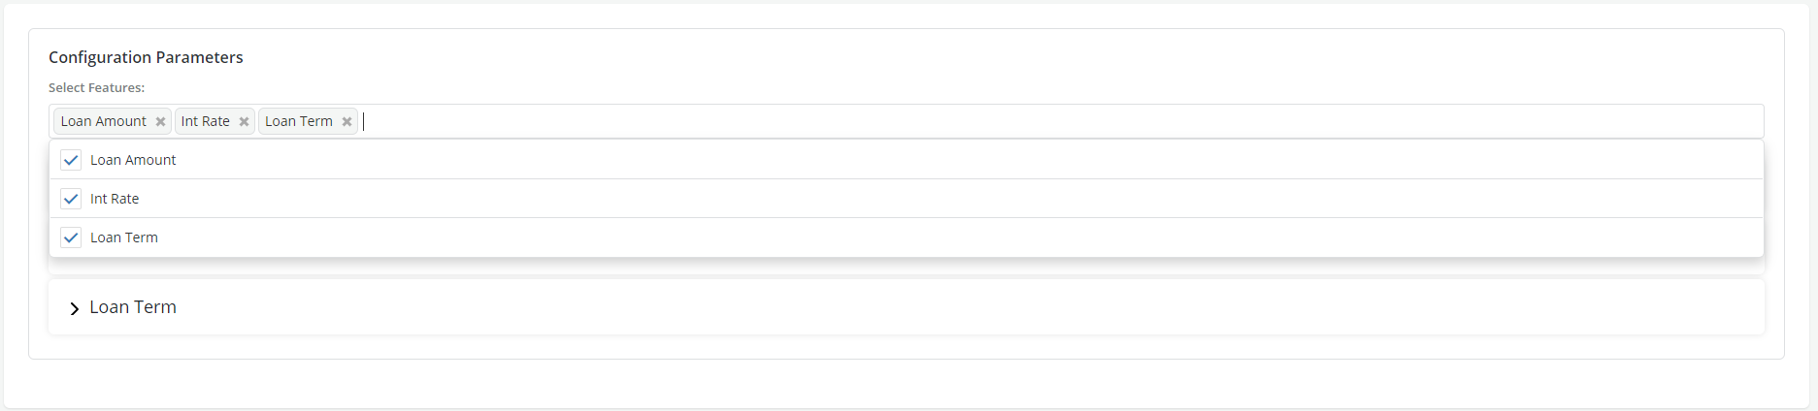
Task: Select the Int Rate option label in the list
Action: (115, 199)
